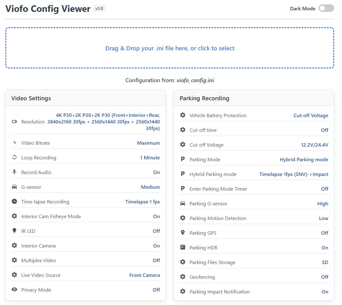This screenshot has width=342, height=305.
Task: Click the Parking Mode P icon
Action: (183, 159)
